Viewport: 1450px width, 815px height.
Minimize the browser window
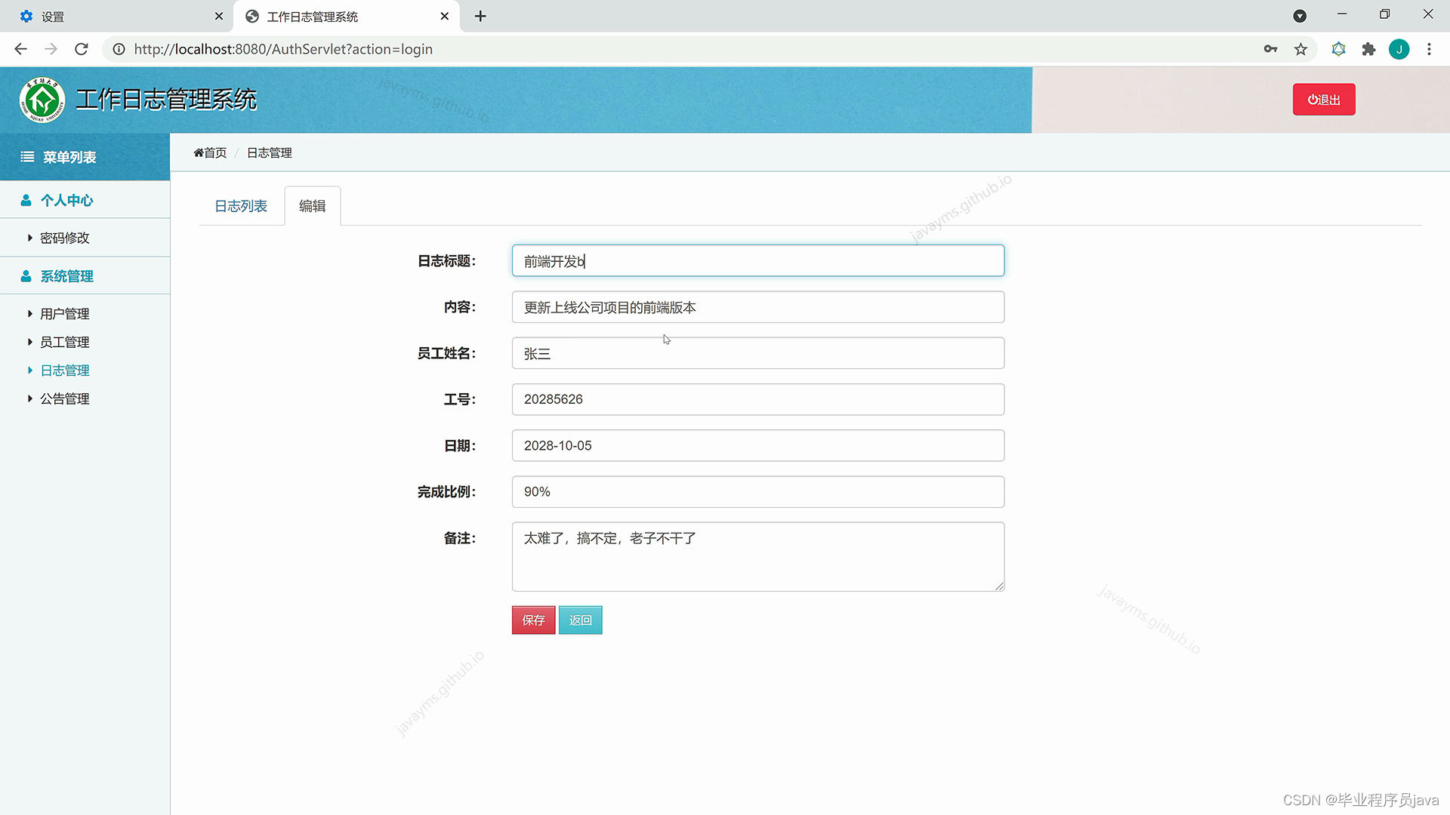coord(1342,14)
